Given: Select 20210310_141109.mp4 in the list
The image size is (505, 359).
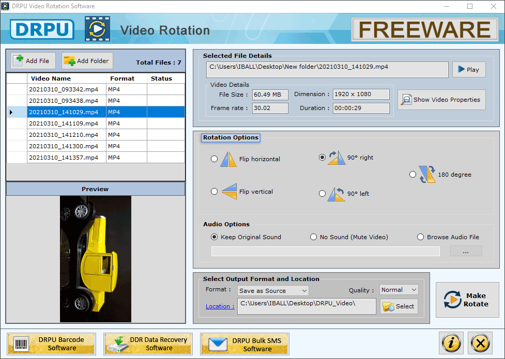Looking at the screenshot, I should pyautogui.click(x=96, y=123).
